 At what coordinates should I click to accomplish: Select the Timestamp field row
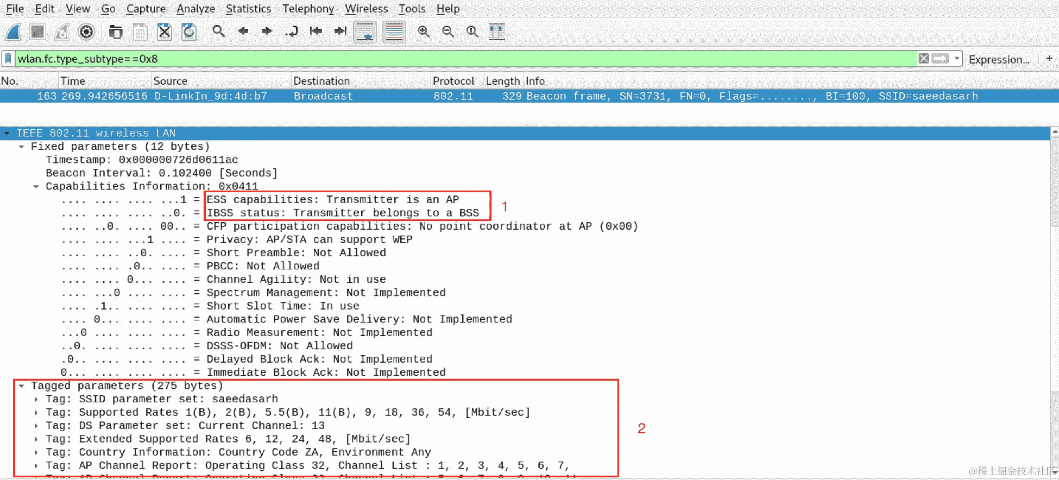(x=525, y=160)
